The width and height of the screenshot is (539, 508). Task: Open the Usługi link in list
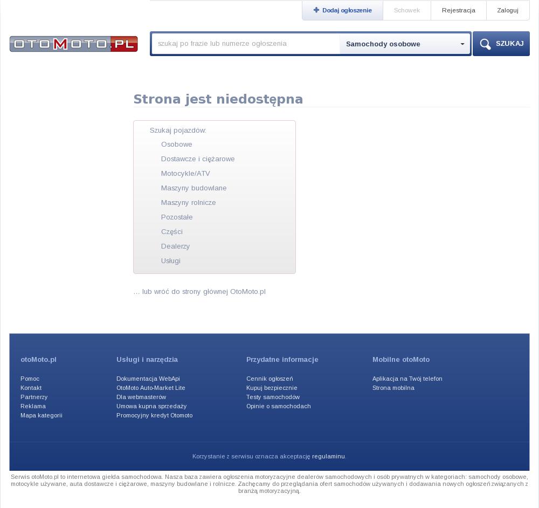pos(170,260)
